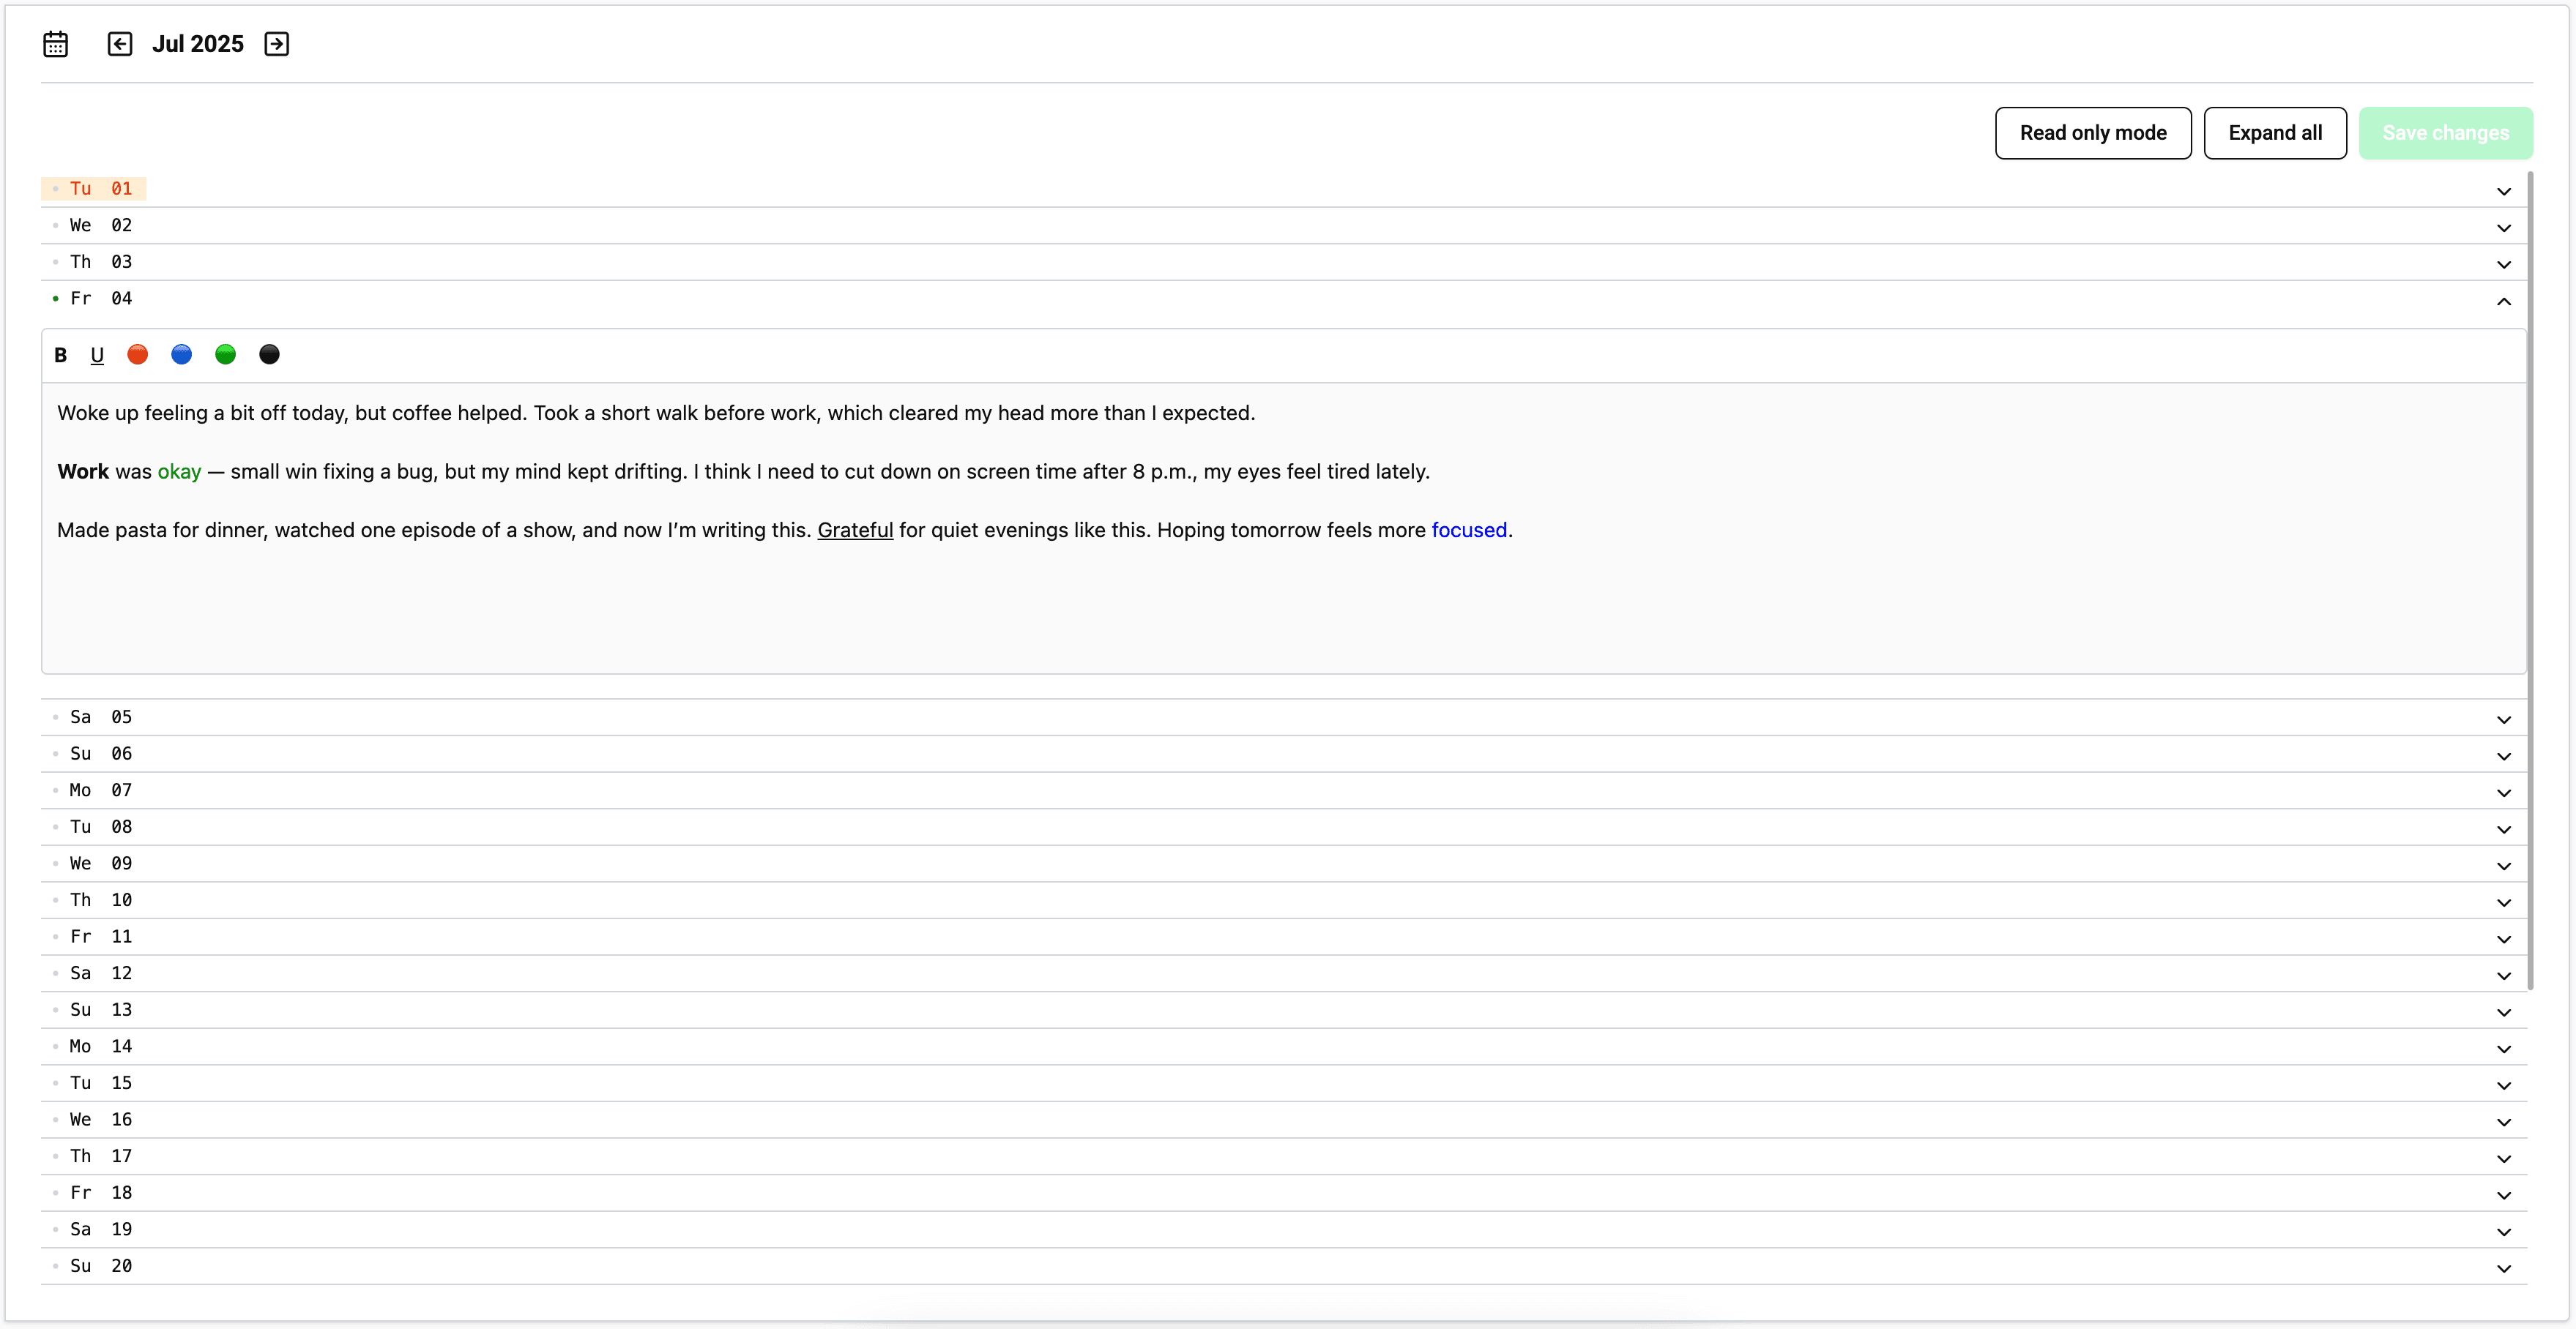Viewport: 2576px width, 1329px height.
Task: Open the calendar date picker icon
Action: pos(56,44)
